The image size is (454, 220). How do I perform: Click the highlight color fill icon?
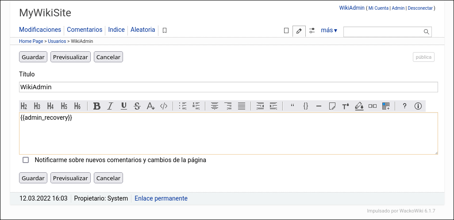point(359,106)
